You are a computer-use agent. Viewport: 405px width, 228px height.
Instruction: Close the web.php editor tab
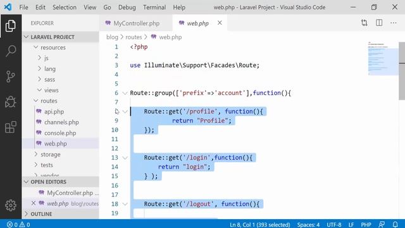220,23
